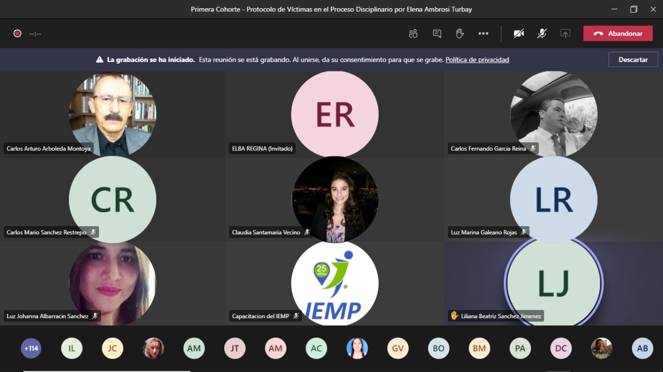This screenshot has height=372, width=663.
Task: Click the raise hand icon
Action: pos(459,34)
